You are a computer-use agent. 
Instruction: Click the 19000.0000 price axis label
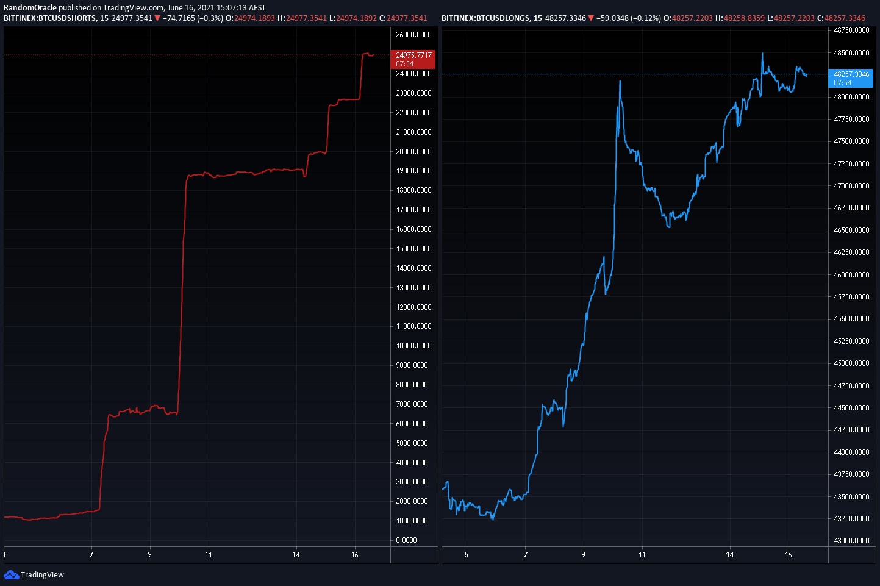tap(413, 171)
